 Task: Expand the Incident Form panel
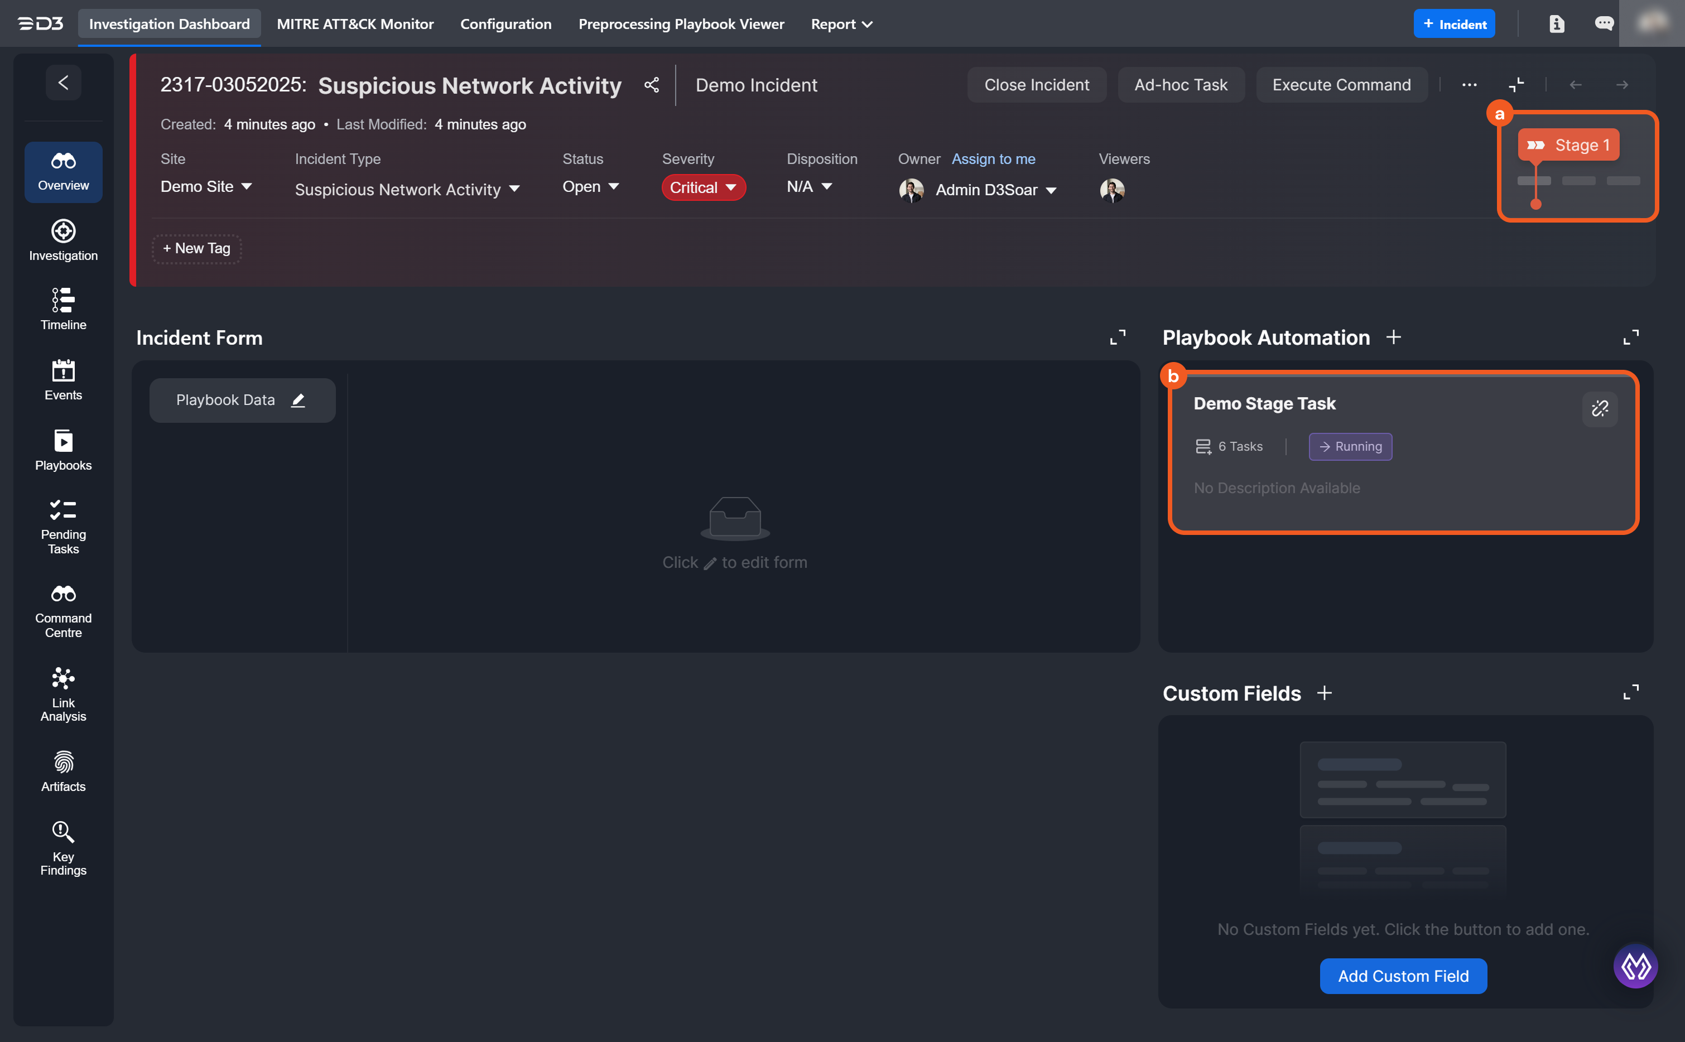tap(1117, 337)
